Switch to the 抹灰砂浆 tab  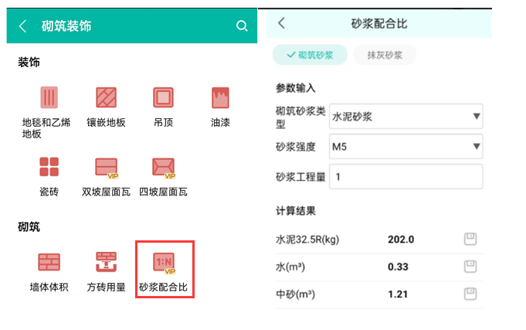385,55
